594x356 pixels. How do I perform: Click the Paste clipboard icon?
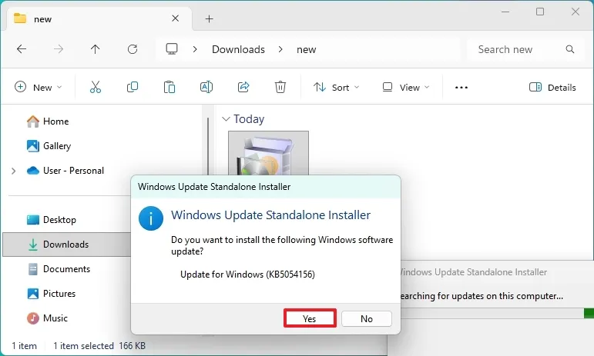pyautogui.click(x=169, y=88)
